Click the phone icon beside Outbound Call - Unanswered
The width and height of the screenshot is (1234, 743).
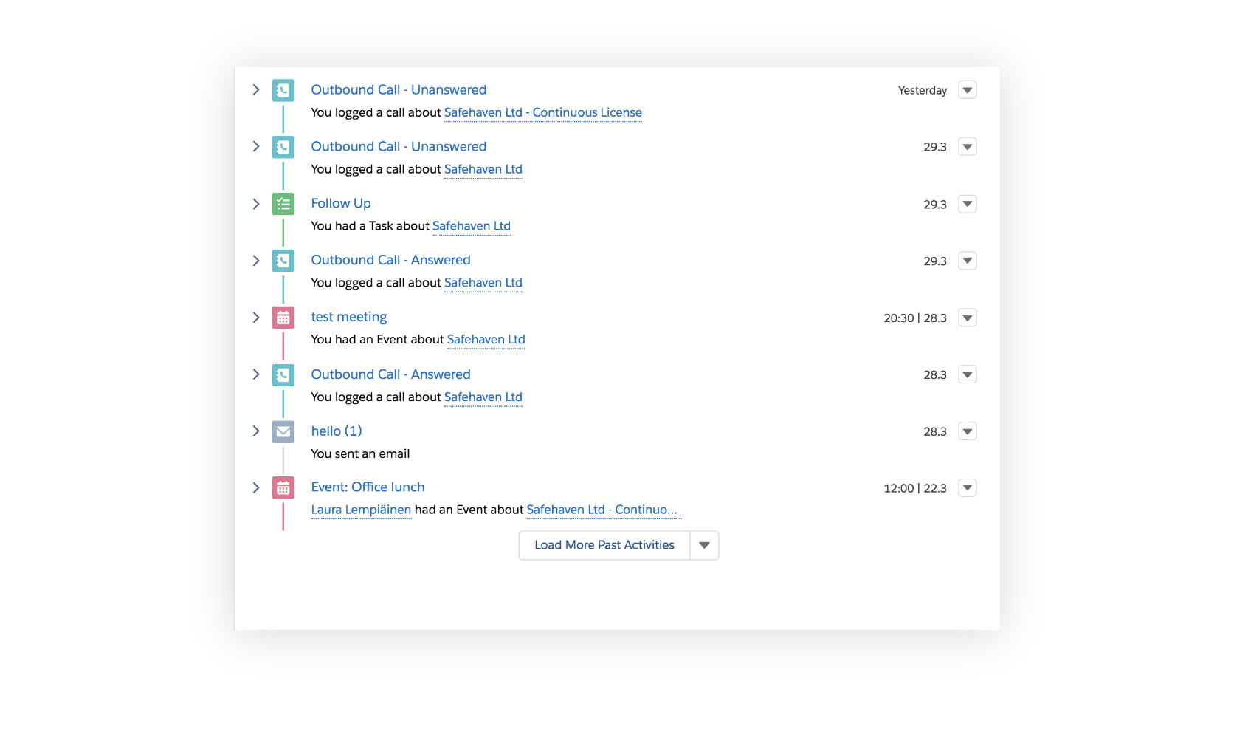pos(283,90)
